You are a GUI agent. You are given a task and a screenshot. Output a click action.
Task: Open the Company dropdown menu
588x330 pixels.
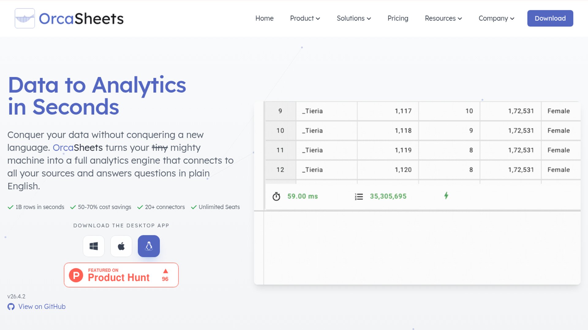(496, 18)
